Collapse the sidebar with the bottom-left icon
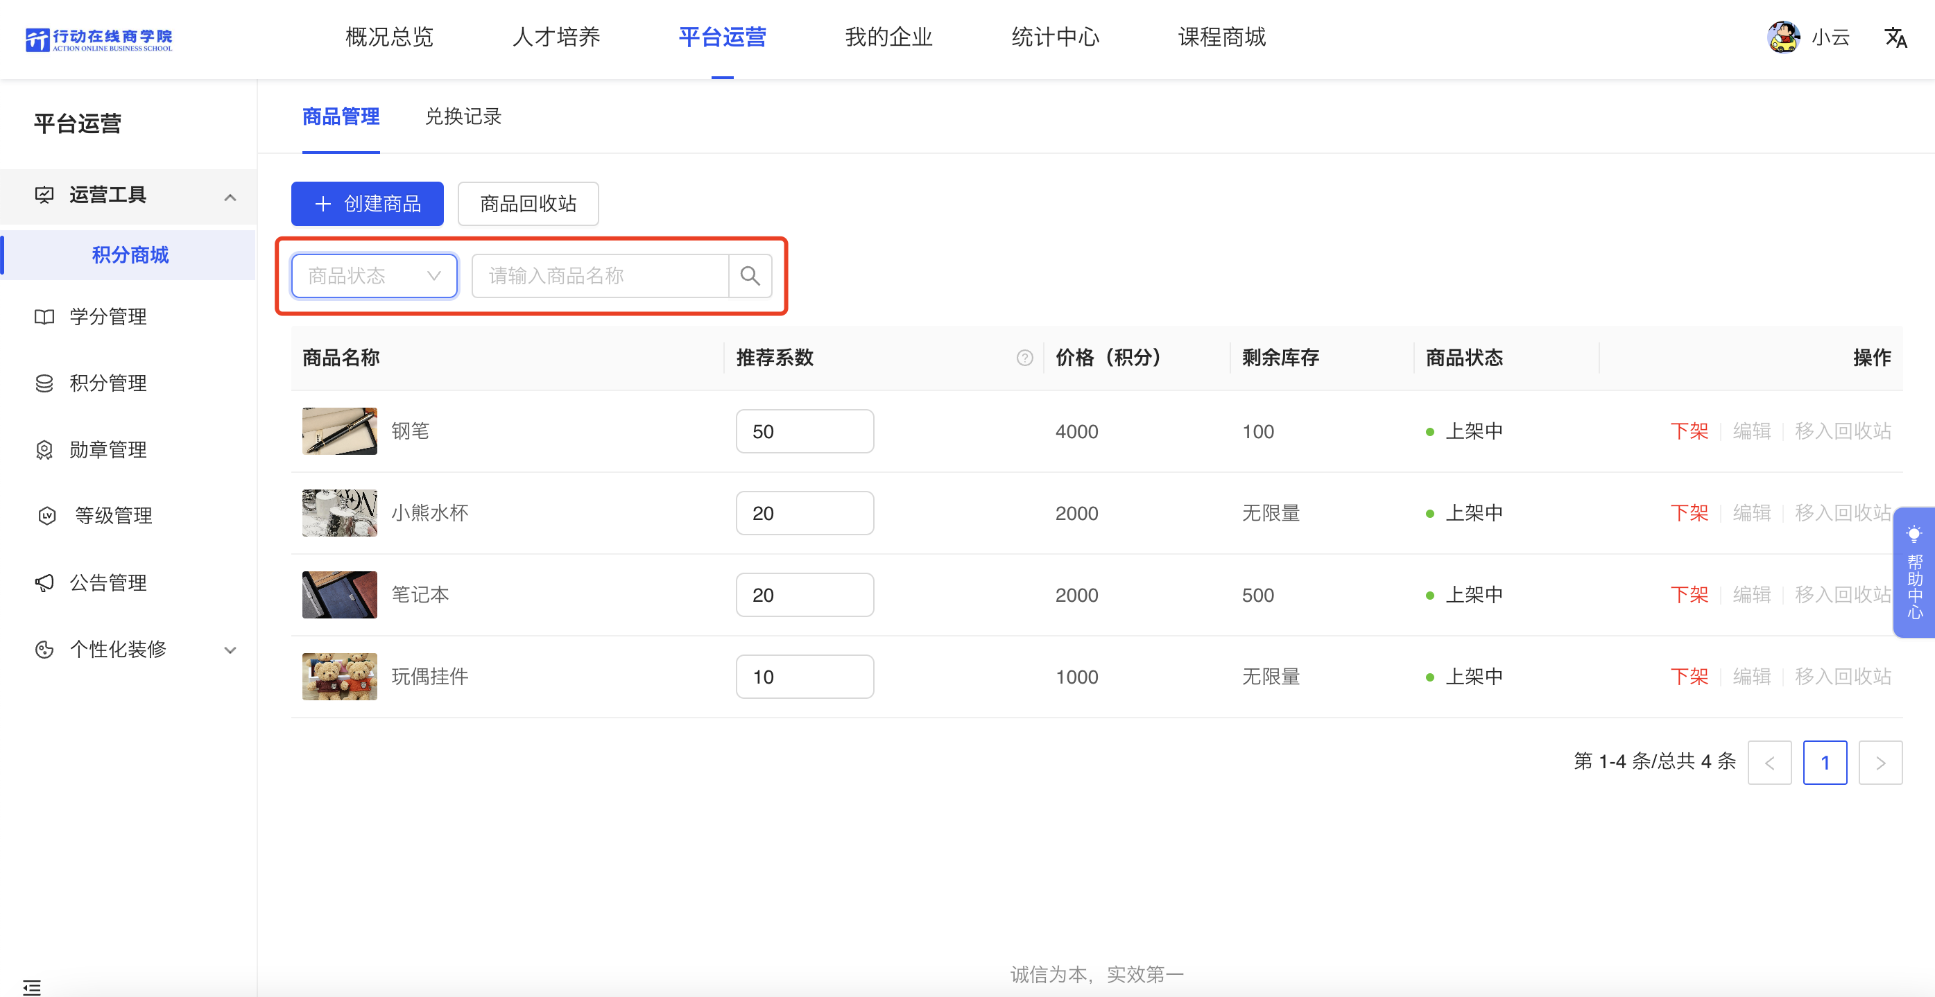Viewport: 1935px width, 997px height. click(x=31, y=987)
